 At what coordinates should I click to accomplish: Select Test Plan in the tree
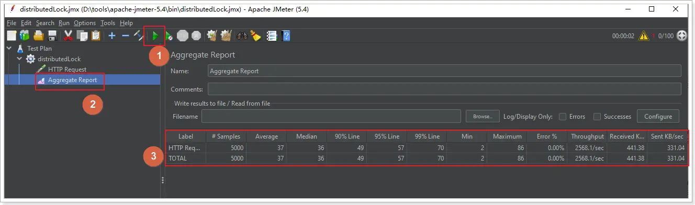(39, 48)
